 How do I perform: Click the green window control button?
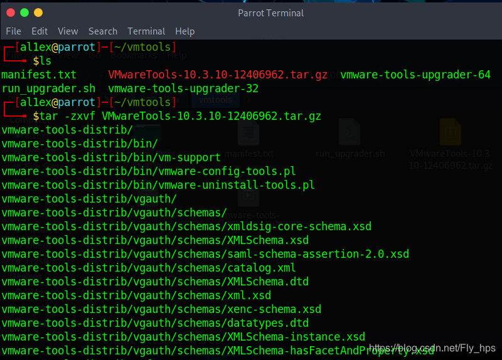pos(24,13)
